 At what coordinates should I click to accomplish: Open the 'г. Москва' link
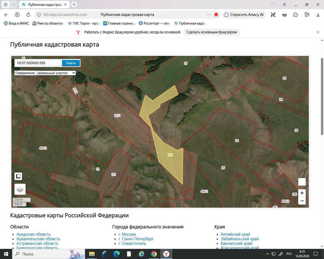coord(127,234)
